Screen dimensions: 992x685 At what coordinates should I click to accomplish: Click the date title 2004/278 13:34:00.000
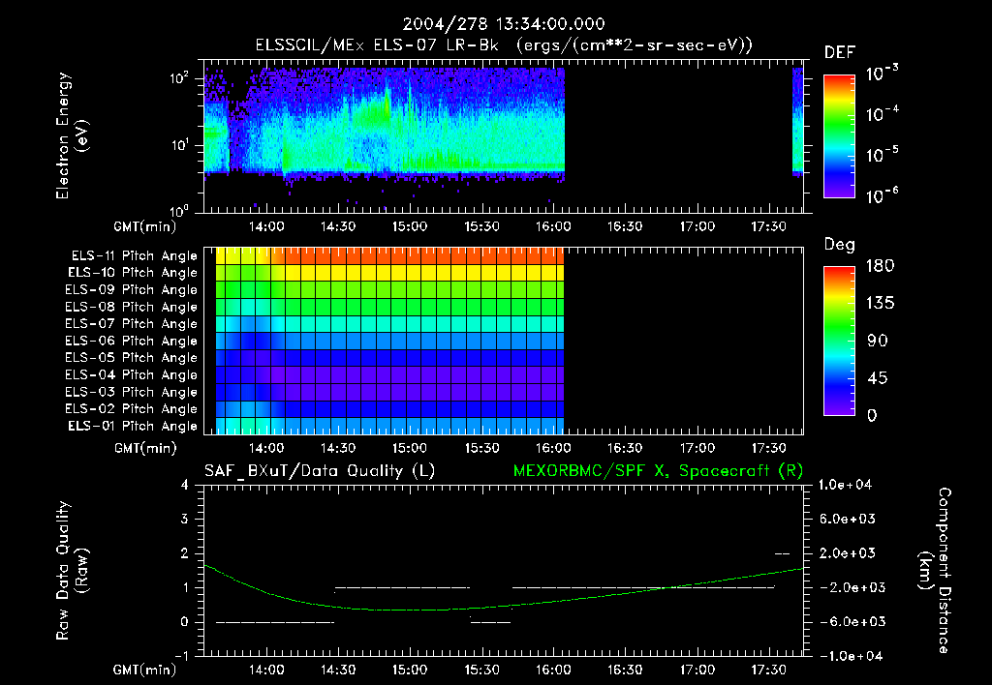504,24
